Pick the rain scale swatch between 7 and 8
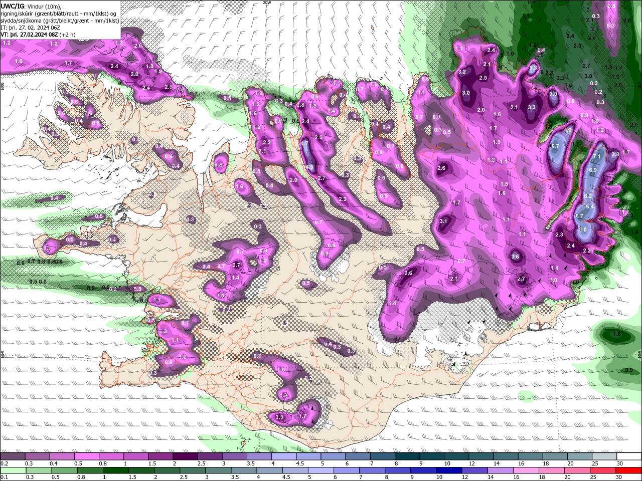Viewport: 642px width, 481px height. (372, 470)
